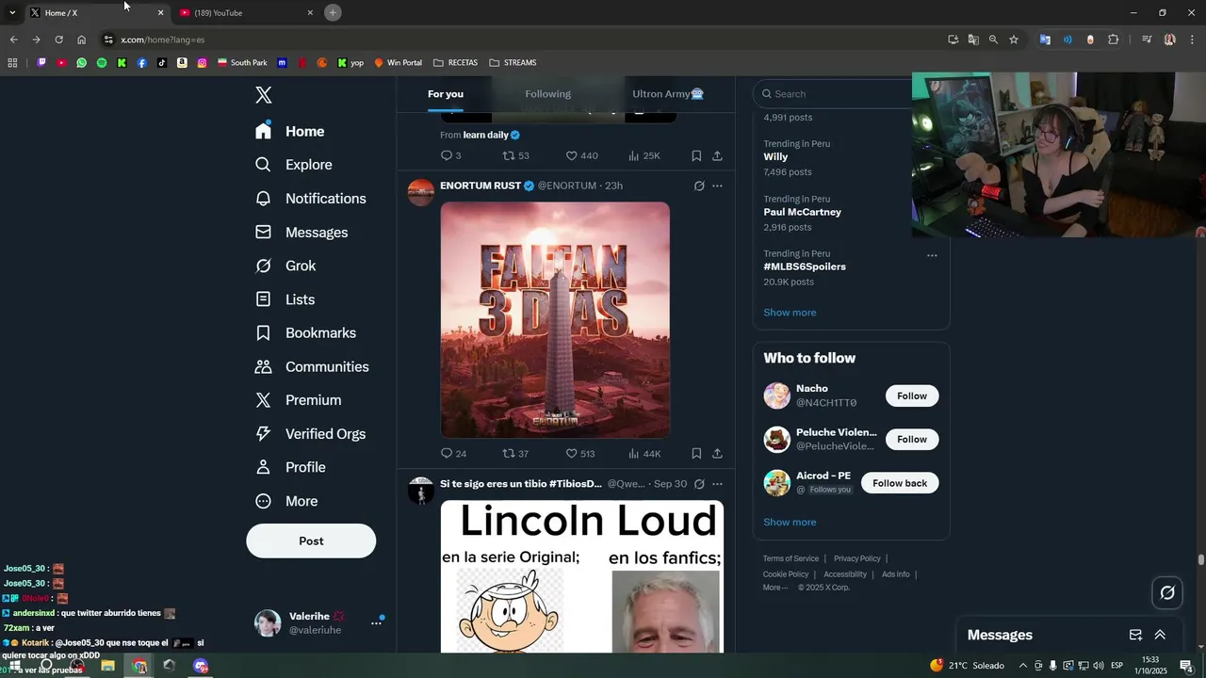This screenshot has width=1206, height=678.
Task: Ask Grok about the ENORTUM RUST post
Action: tap(699, 186)
